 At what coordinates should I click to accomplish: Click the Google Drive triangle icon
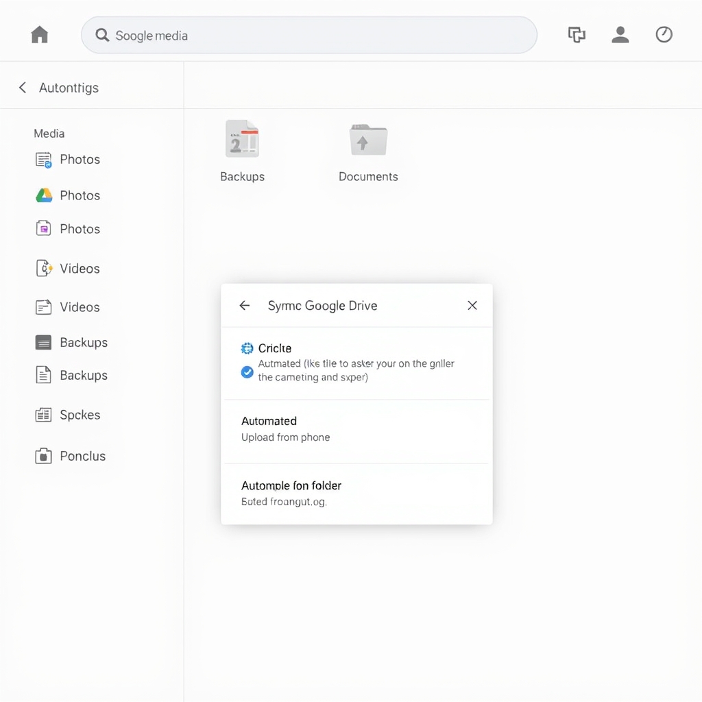(44, 195)
